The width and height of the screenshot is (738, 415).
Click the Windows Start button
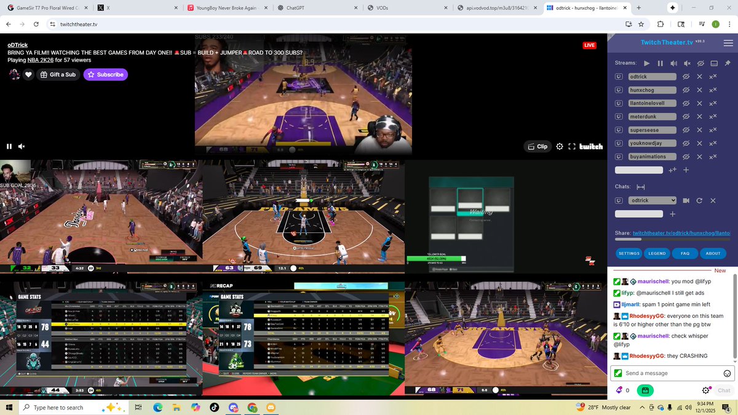click(9, 407)
